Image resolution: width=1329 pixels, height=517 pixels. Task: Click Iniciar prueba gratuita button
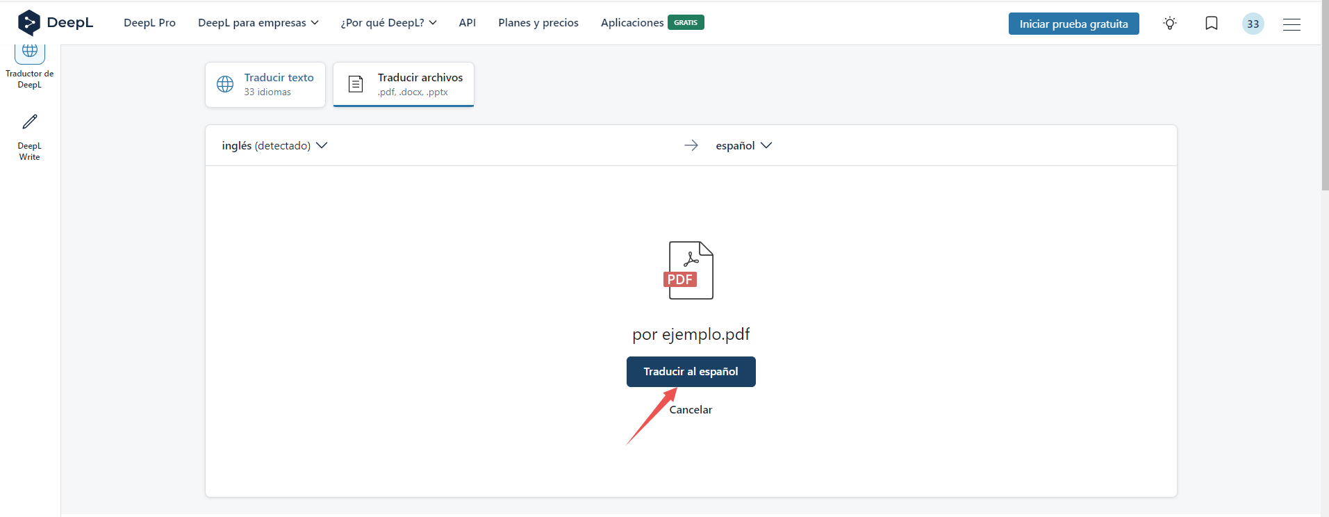point(1074,24)
